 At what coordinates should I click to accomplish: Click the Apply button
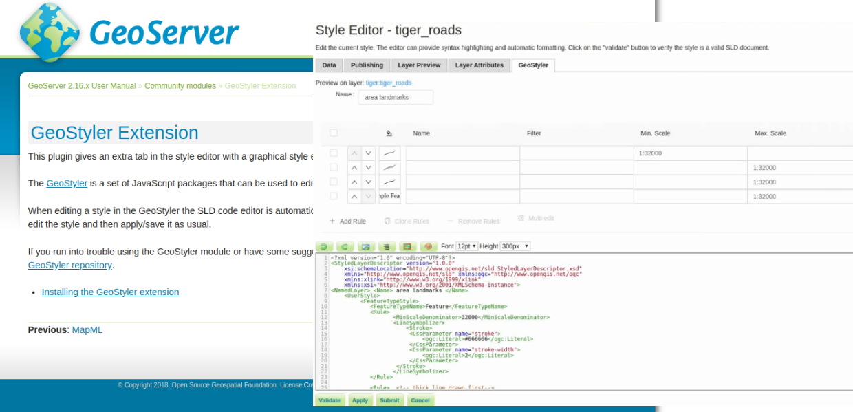(360, 400)
